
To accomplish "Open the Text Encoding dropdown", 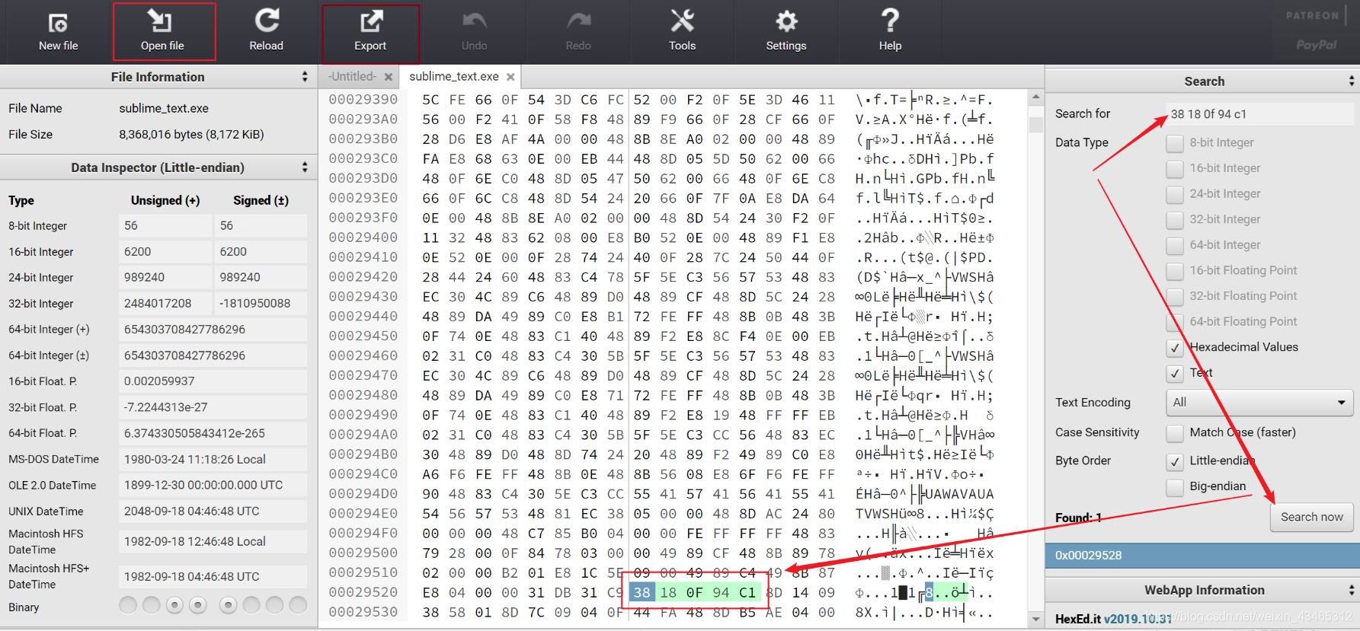I will click(1259, 402).
